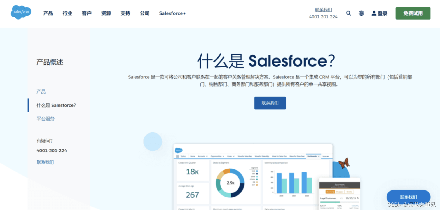Click the header phone number 4001-201-224
Viewport: 440px width, 210px height.
[x=323, y=17]
